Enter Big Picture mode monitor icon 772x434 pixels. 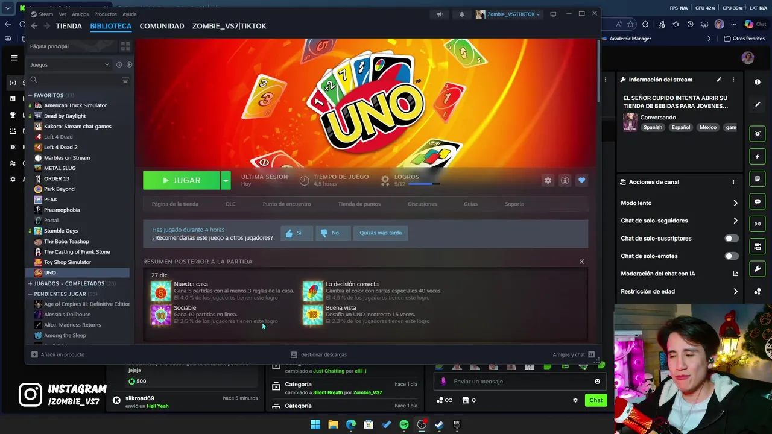553,14
